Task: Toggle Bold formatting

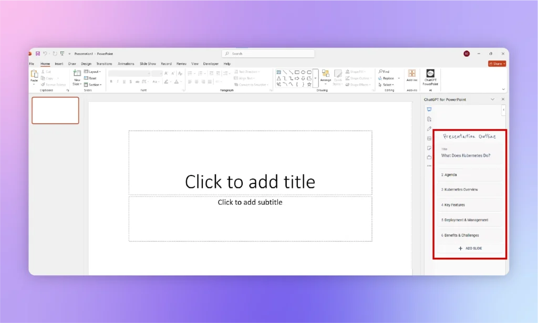Action: coord(111,81)
